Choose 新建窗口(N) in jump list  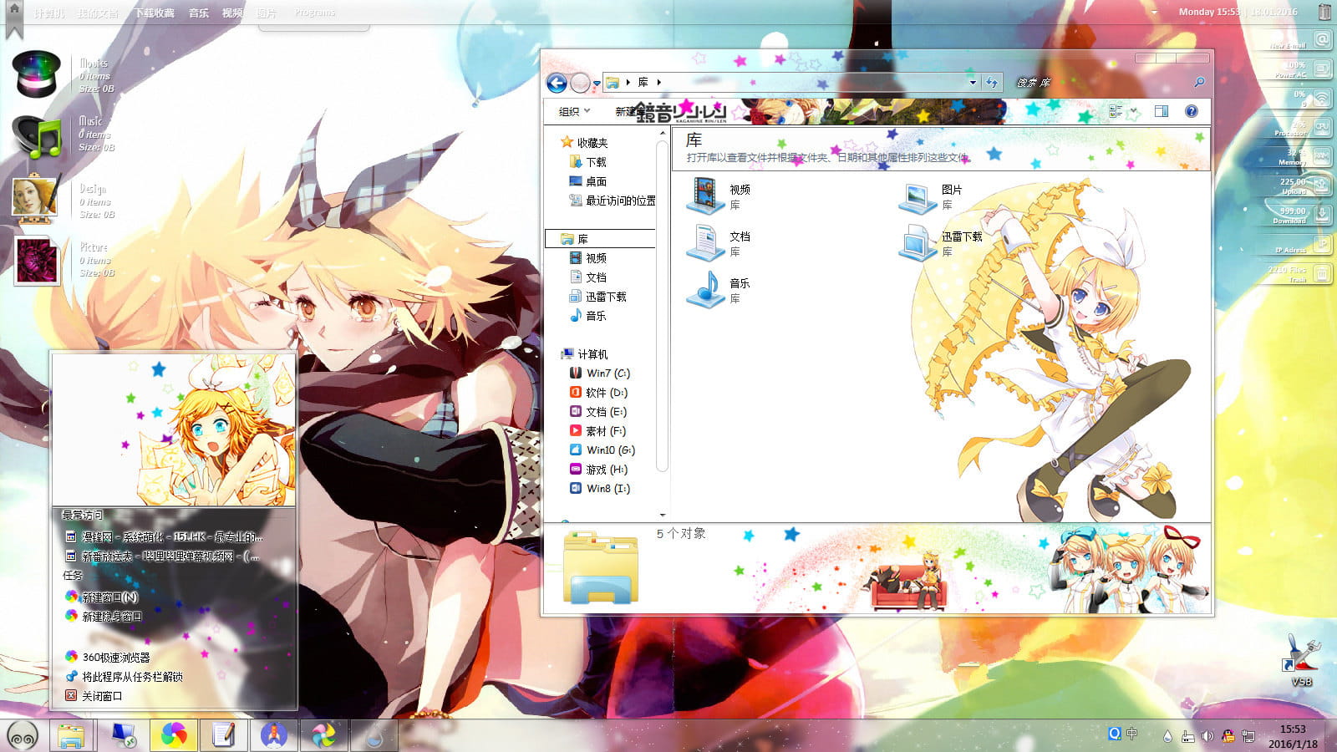101,597
